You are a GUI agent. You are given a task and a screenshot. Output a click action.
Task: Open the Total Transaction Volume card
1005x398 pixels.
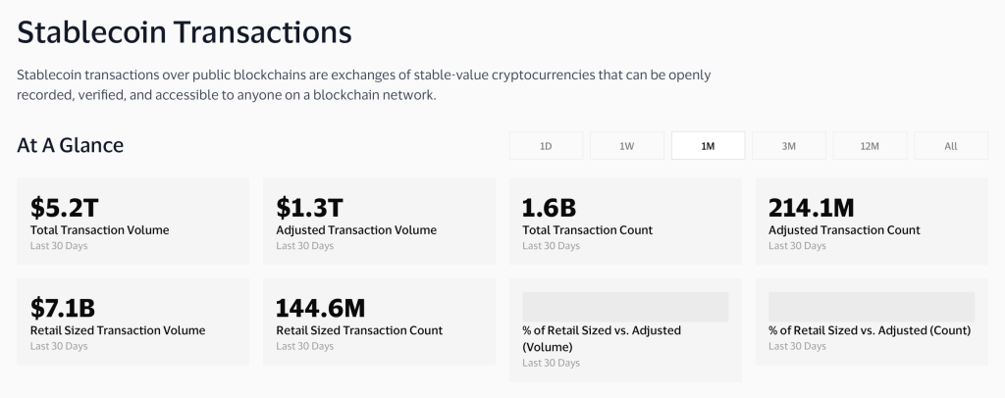click(x=132, y=222)
